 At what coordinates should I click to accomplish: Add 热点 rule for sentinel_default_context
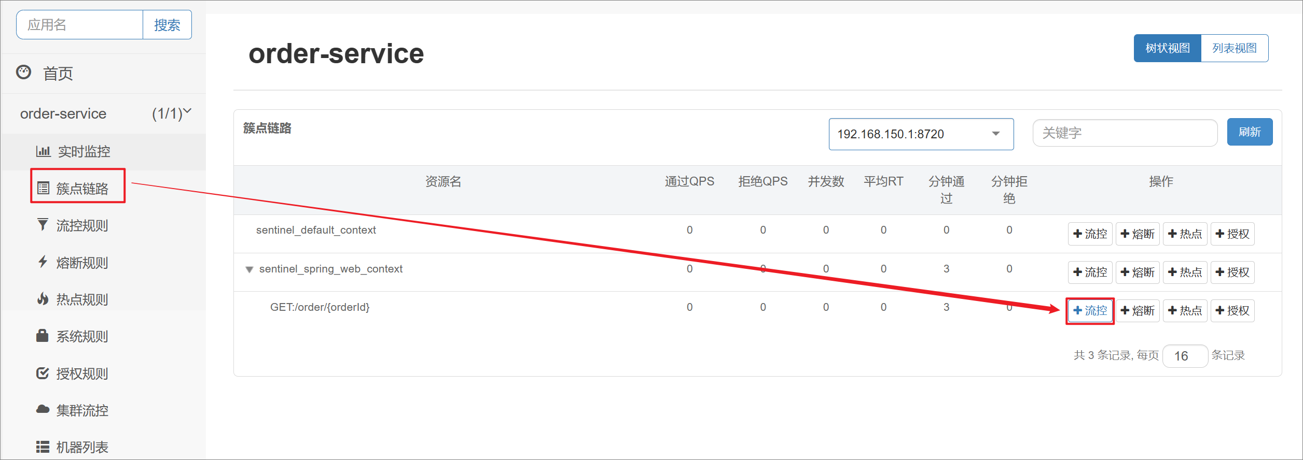tap(1185, 234)
